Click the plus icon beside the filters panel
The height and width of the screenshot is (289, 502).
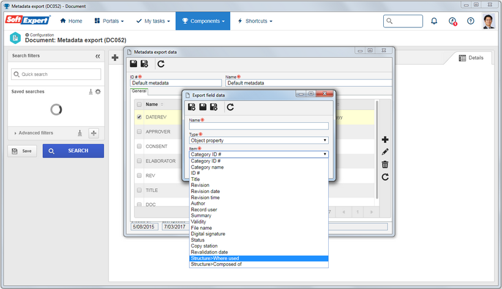pyautogui.click(x=115, y=57)
